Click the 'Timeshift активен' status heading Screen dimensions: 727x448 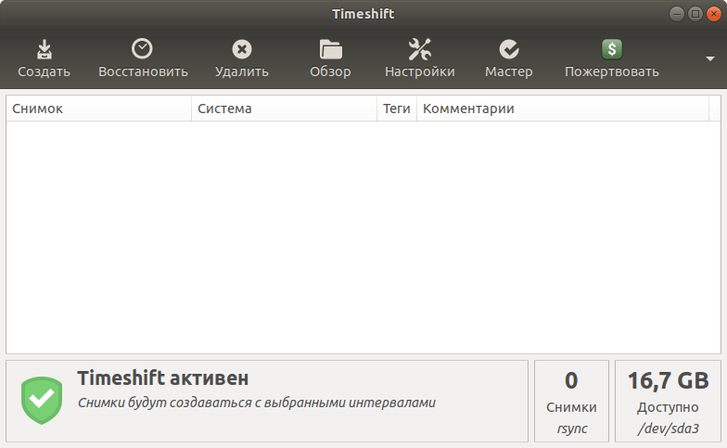click(163, 378)
